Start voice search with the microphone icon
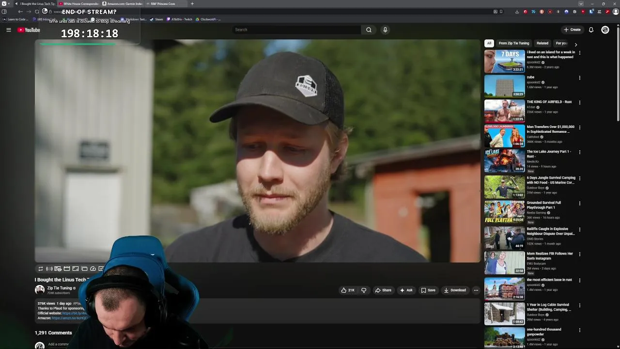This screenshot has height=349, width=620. click(x=385, y=30)
